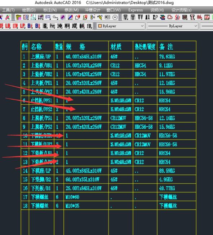Open the Express menu
213x235 pixels.
136,10
